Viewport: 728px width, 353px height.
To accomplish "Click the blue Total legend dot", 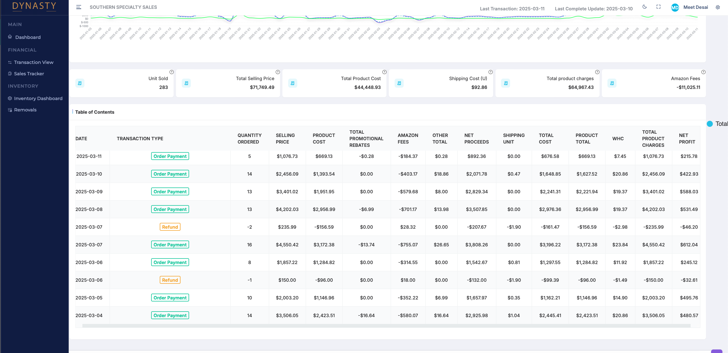I will pyautogui.click(x=710, y=124).
